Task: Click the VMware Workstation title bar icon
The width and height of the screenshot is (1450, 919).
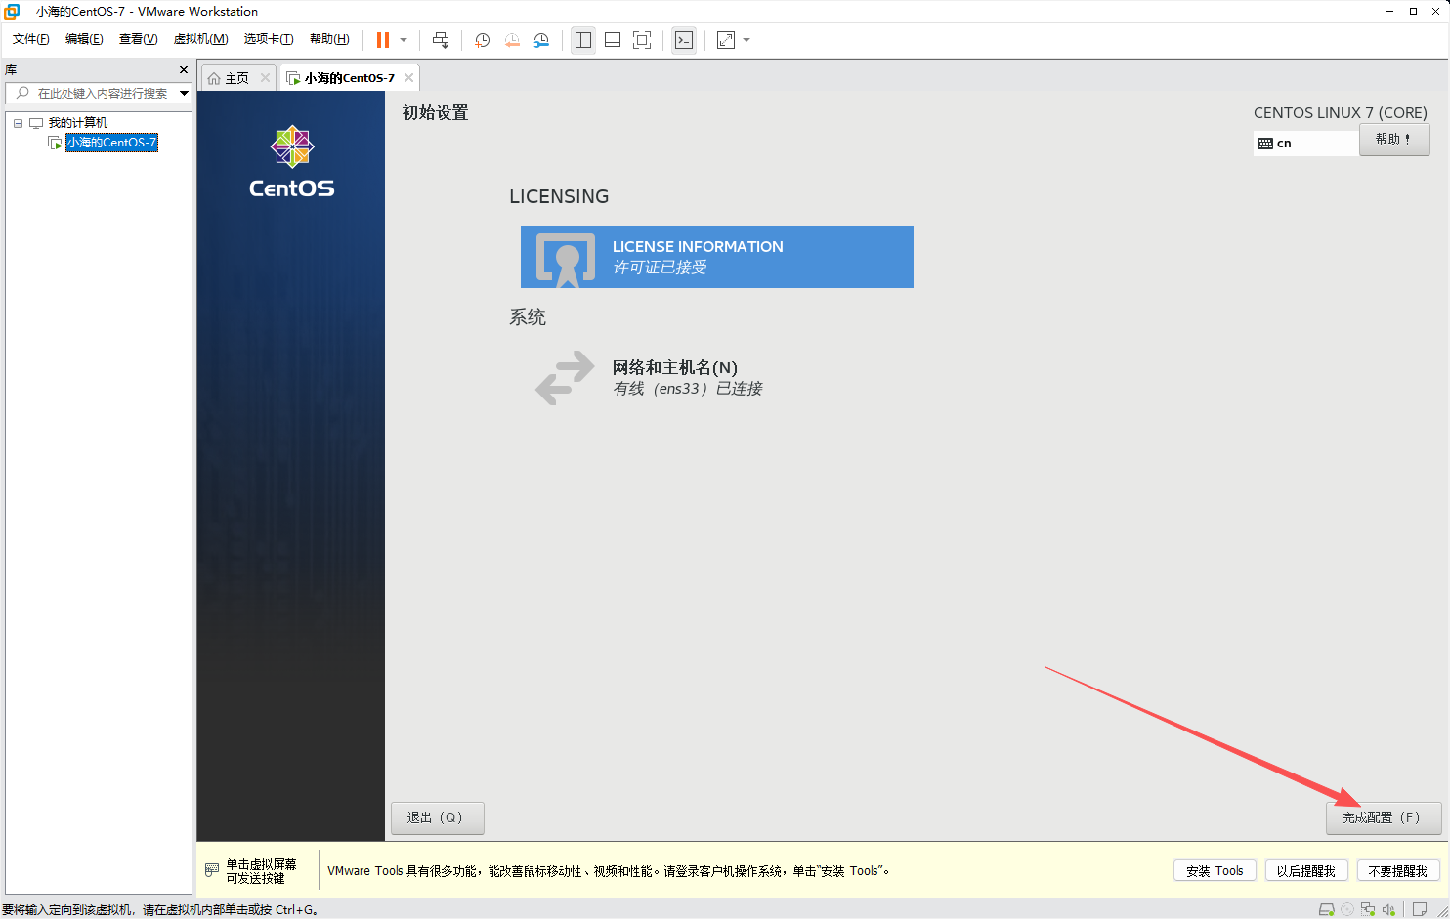Action: [x=13, y=12]
